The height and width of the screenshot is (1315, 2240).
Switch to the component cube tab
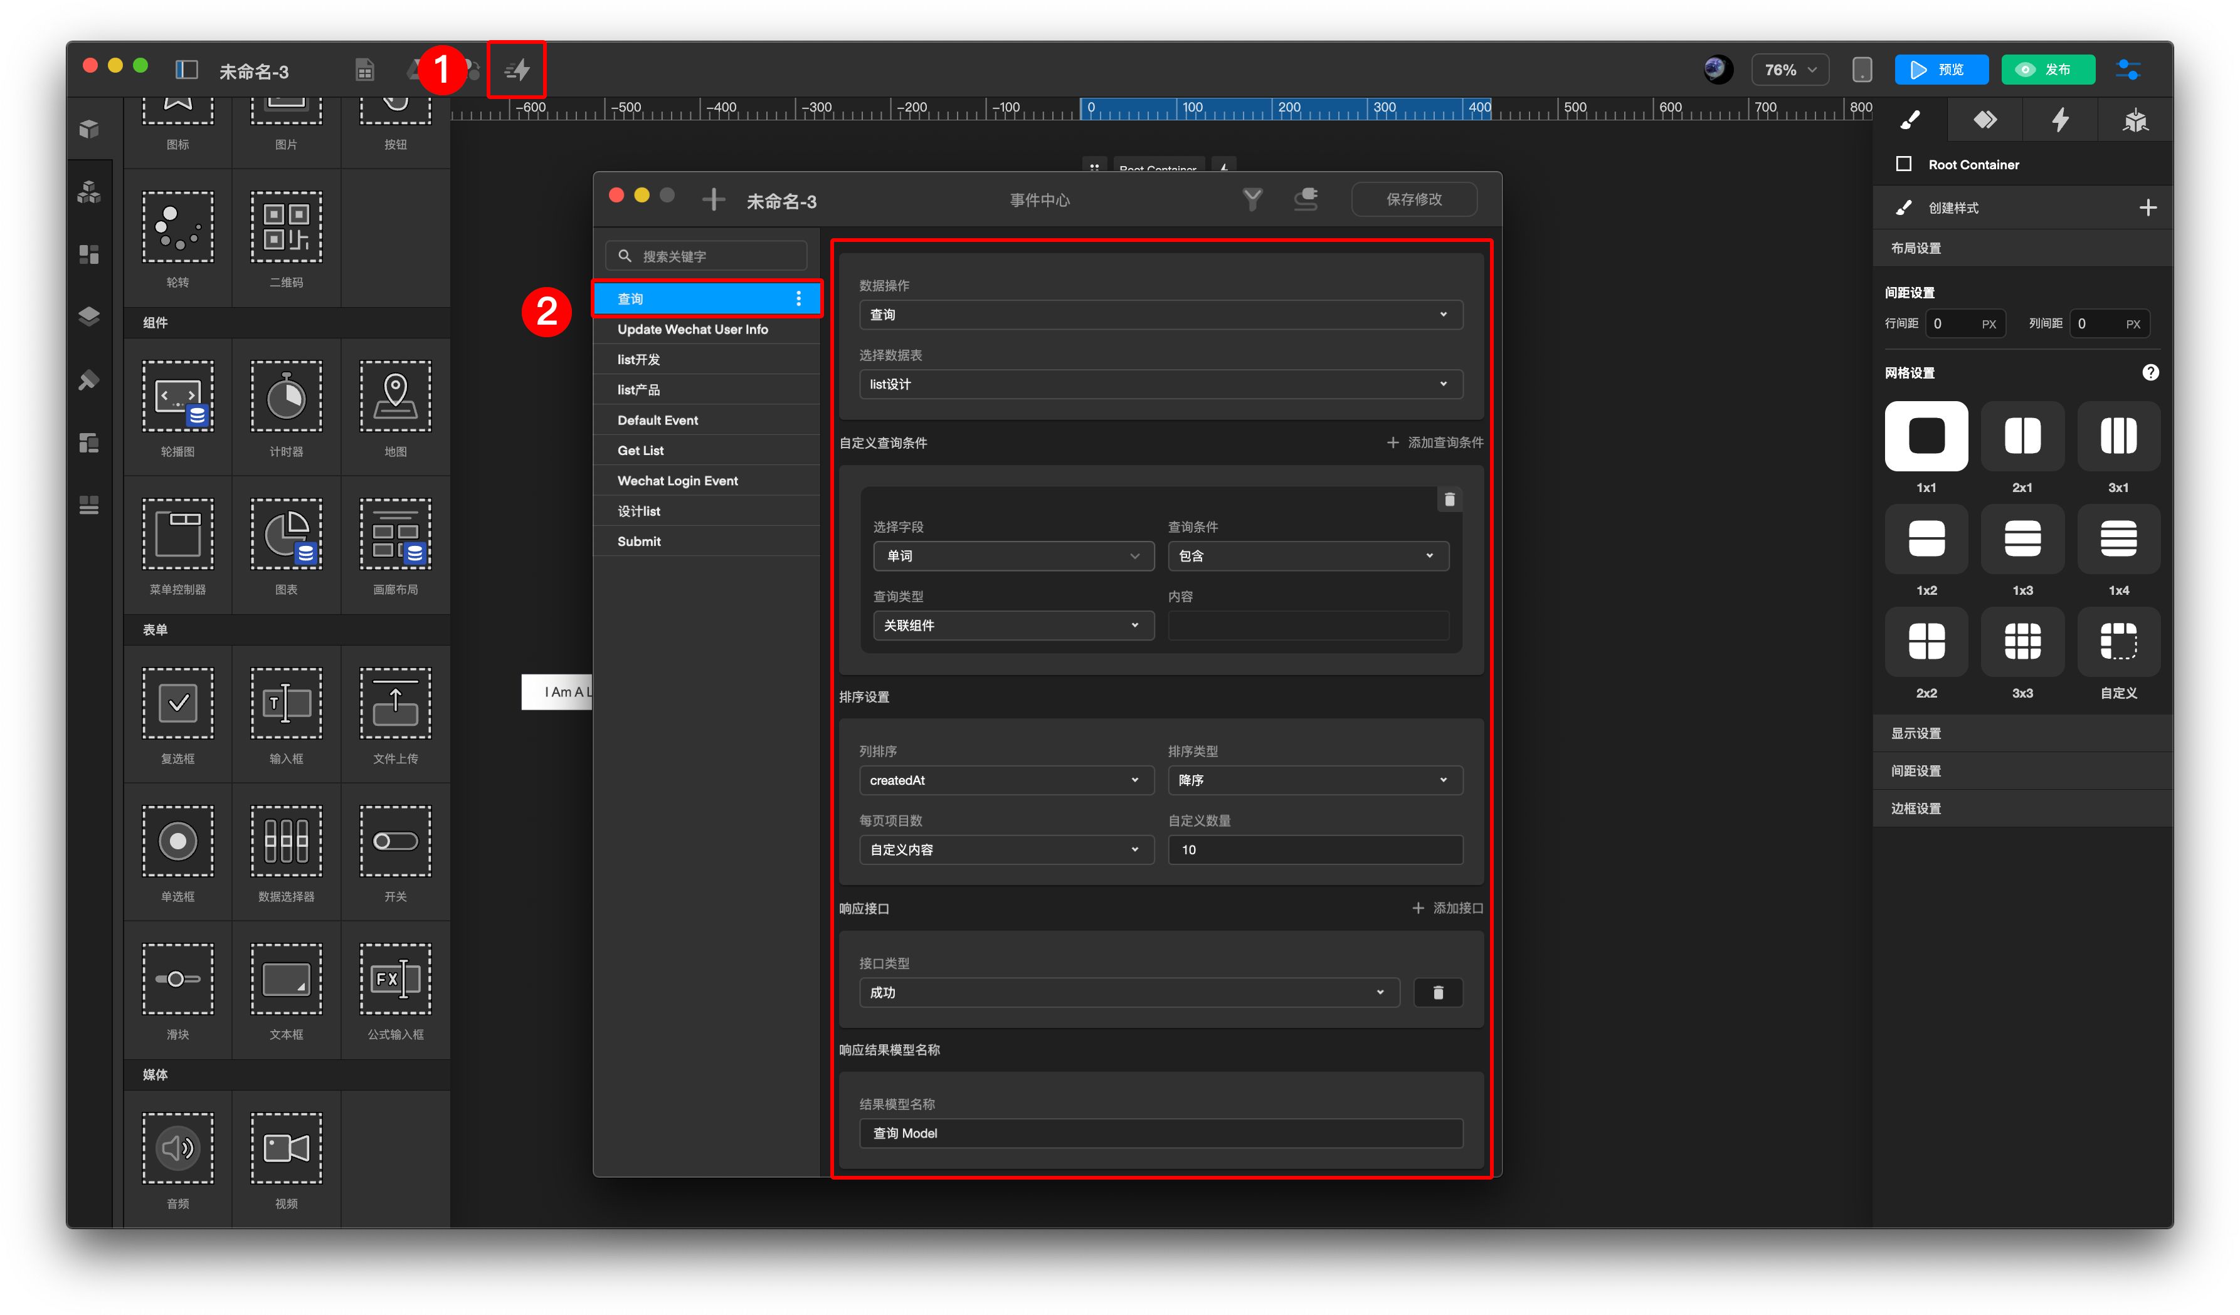point(2135,120)
